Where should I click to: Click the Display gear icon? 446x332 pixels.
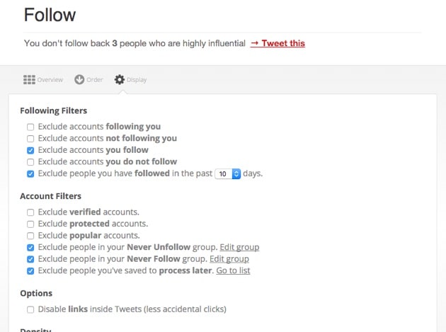click(120, 79)
